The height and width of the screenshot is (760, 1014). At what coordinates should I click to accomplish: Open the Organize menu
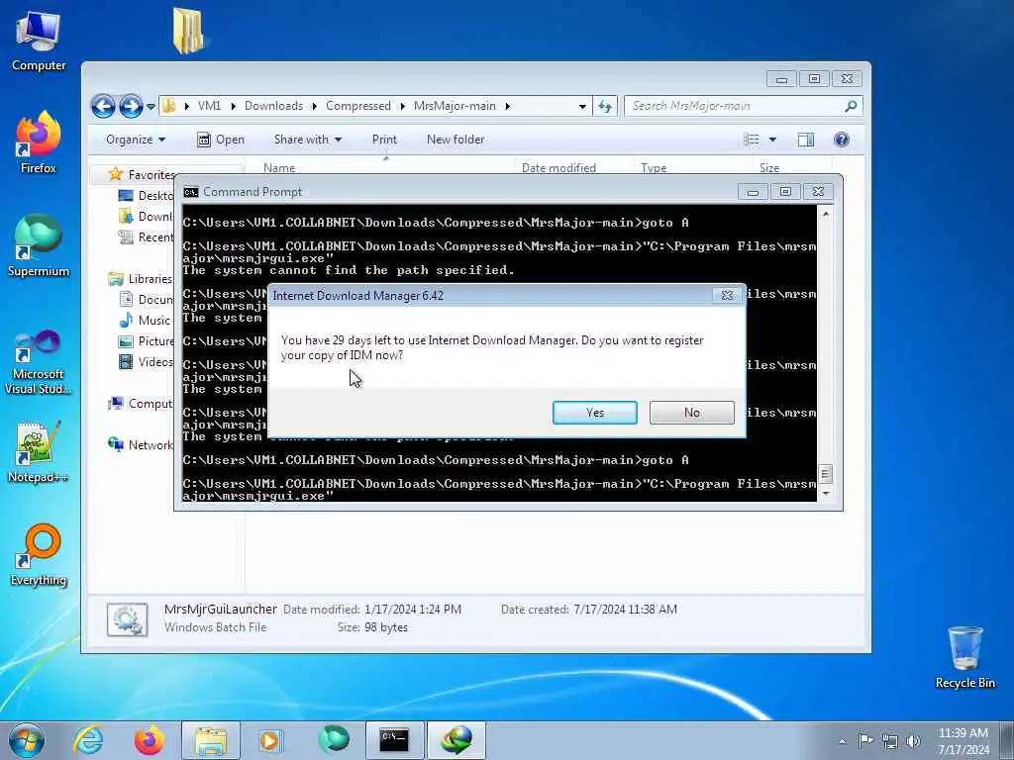[x=136, y=140]
